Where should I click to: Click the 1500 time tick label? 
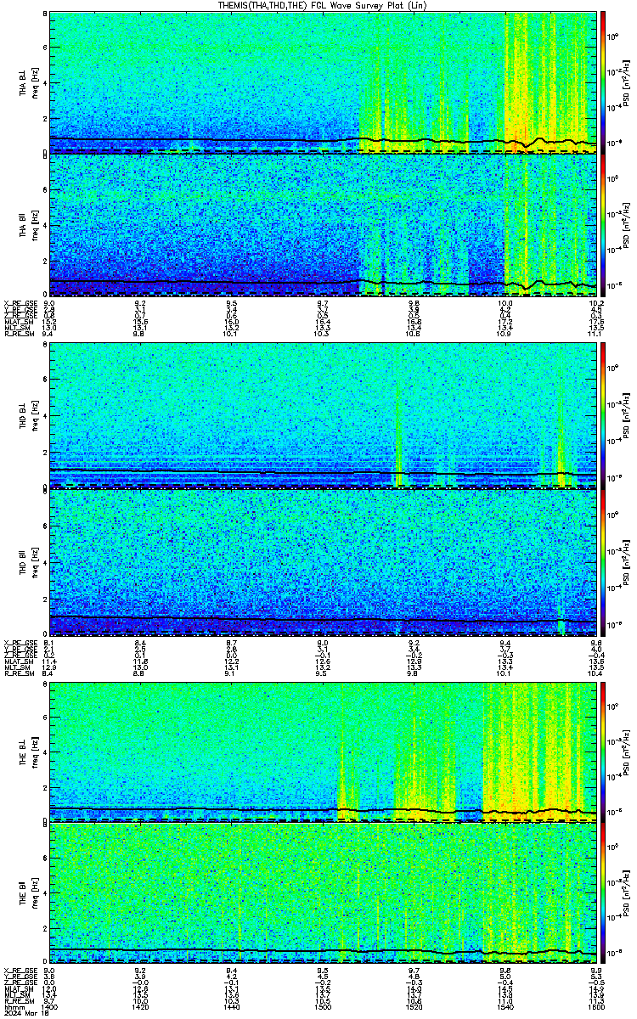[x=323, y=1005]
